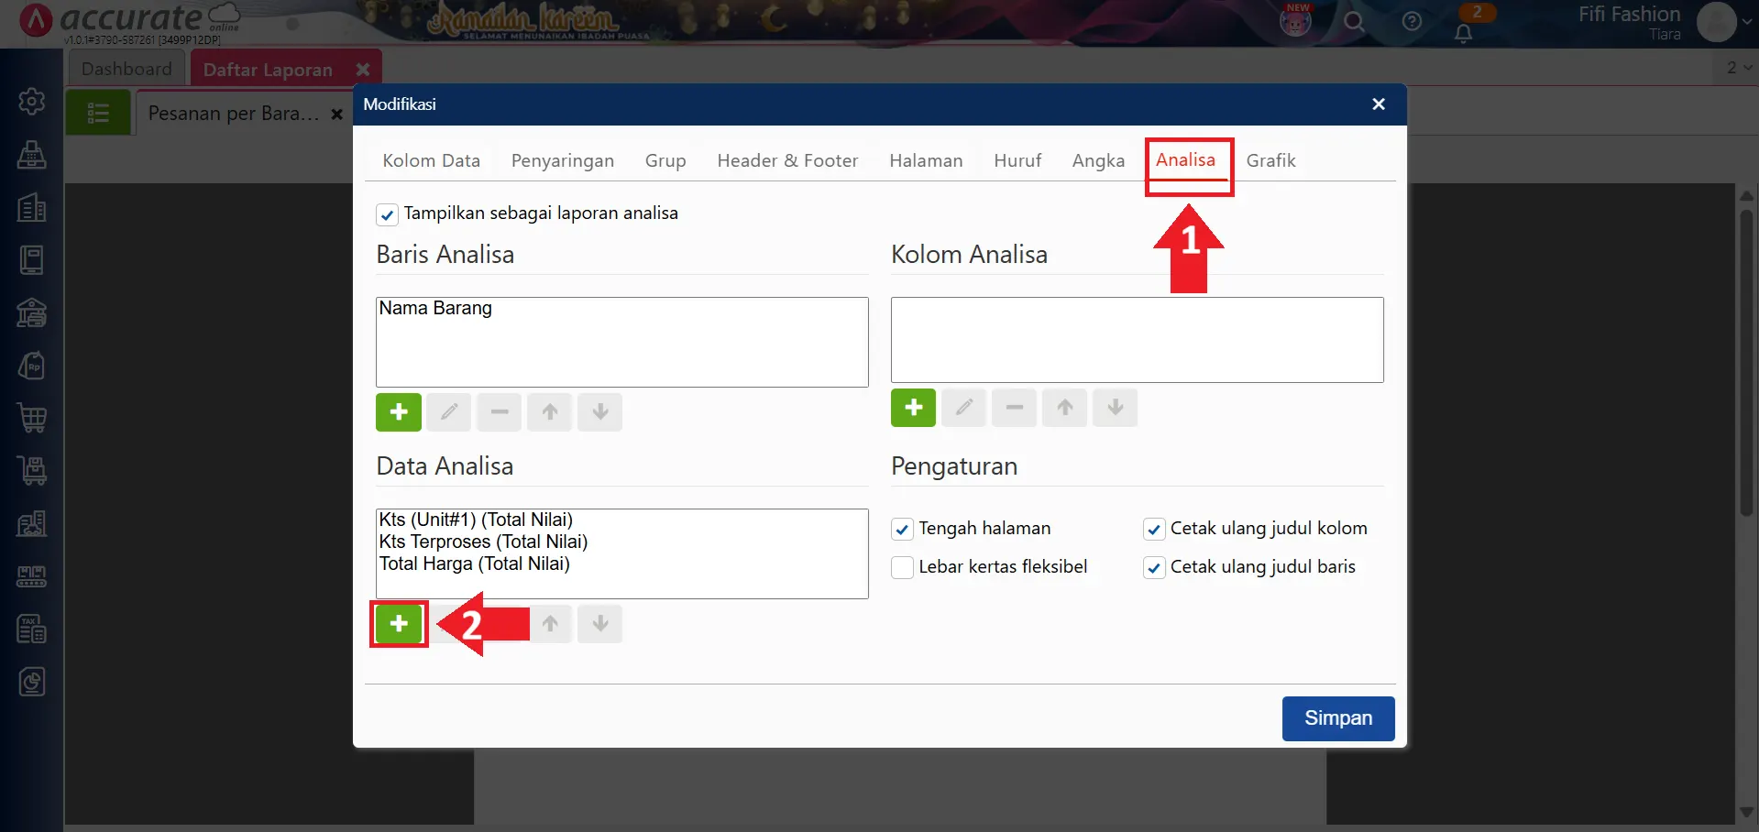Toggle the Tengah halaman checkbox
Image resolution: width=1759 pixels, height=832 pixels.
click(903, 530)
